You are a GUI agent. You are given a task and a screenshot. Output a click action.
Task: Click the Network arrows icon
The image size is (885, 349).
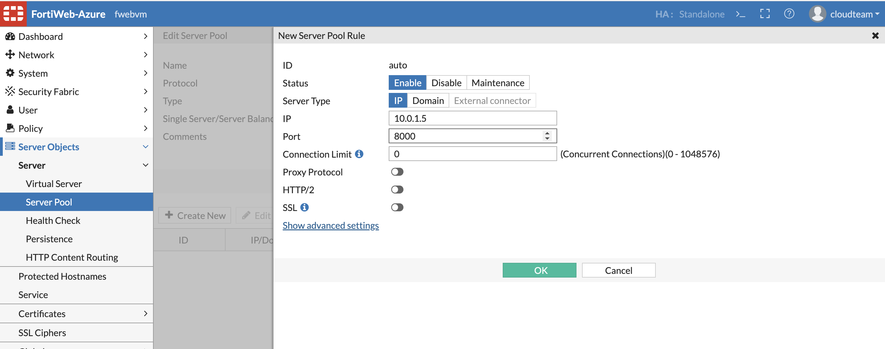pos(10,55)
